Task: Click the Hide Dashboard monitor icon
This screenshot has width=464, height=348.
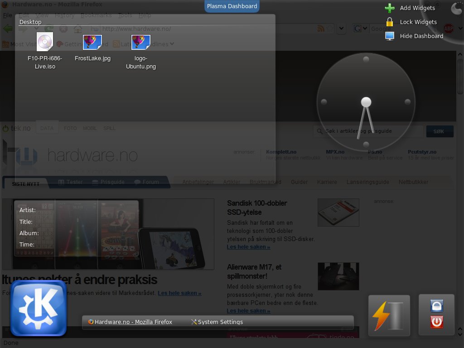Action: 390,36
